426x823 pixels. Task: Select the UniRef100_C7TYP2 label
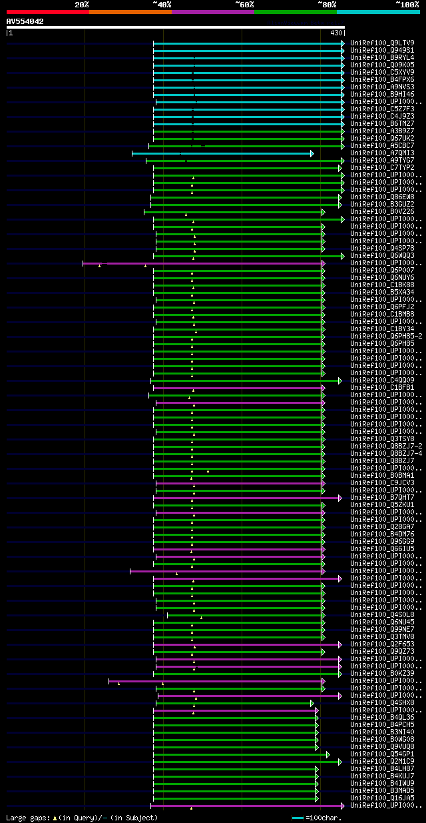[382, 167]
